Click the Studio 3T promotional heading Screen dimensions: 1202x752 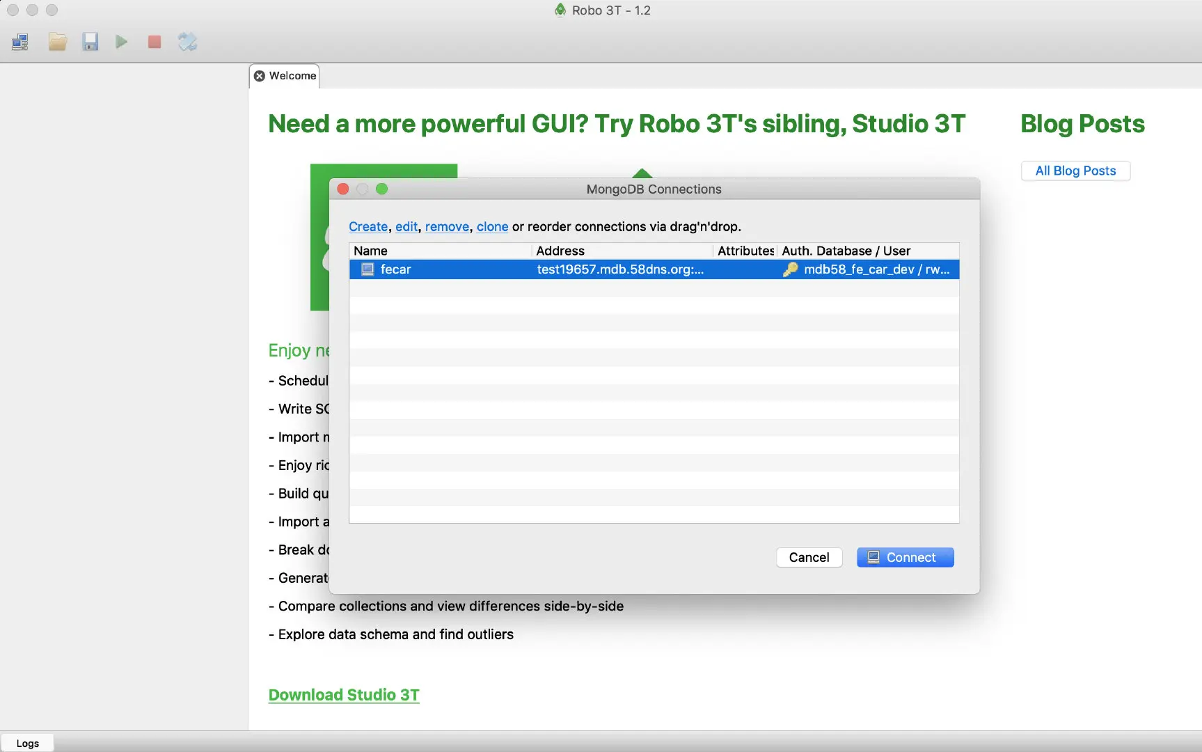pyautogui.click(x=617, y=123)
